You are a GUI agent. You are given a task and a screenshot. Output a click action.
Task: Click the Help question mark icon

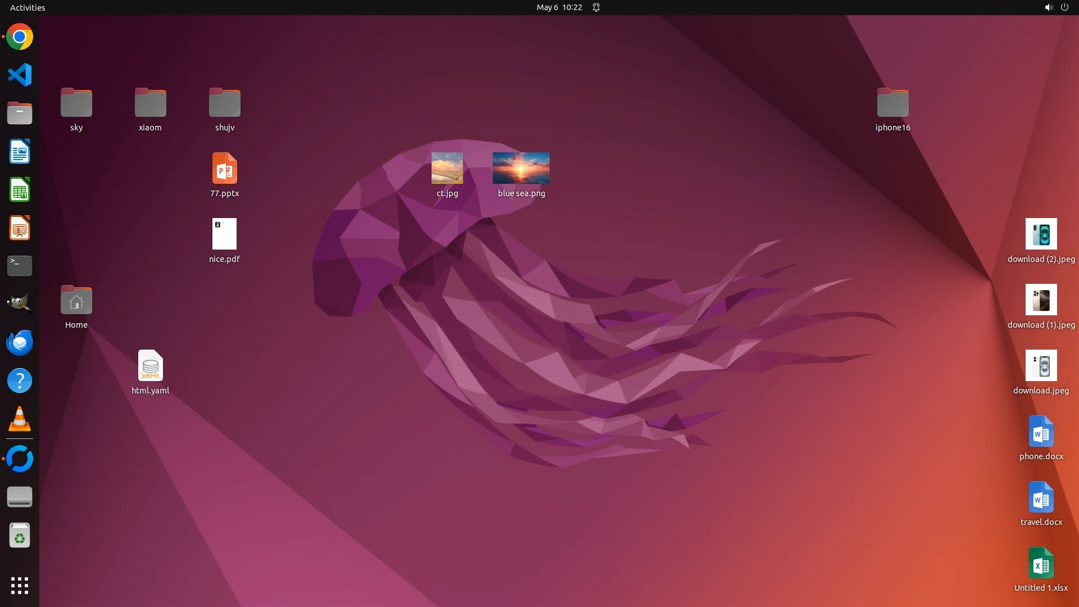coord(20,381)
